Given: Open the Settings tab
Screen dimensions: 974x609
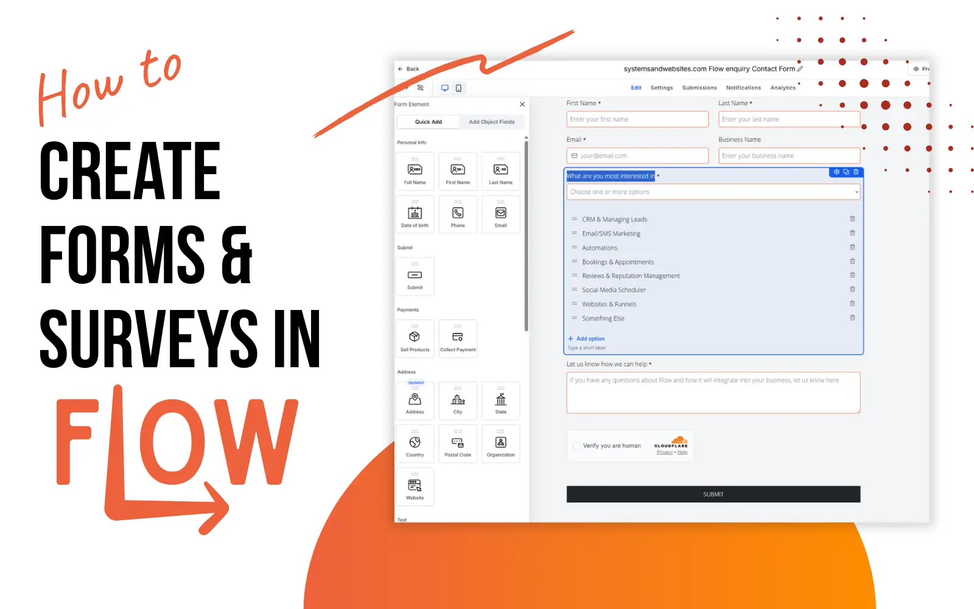Looking at the screenshot, I should tap(662, 88).
